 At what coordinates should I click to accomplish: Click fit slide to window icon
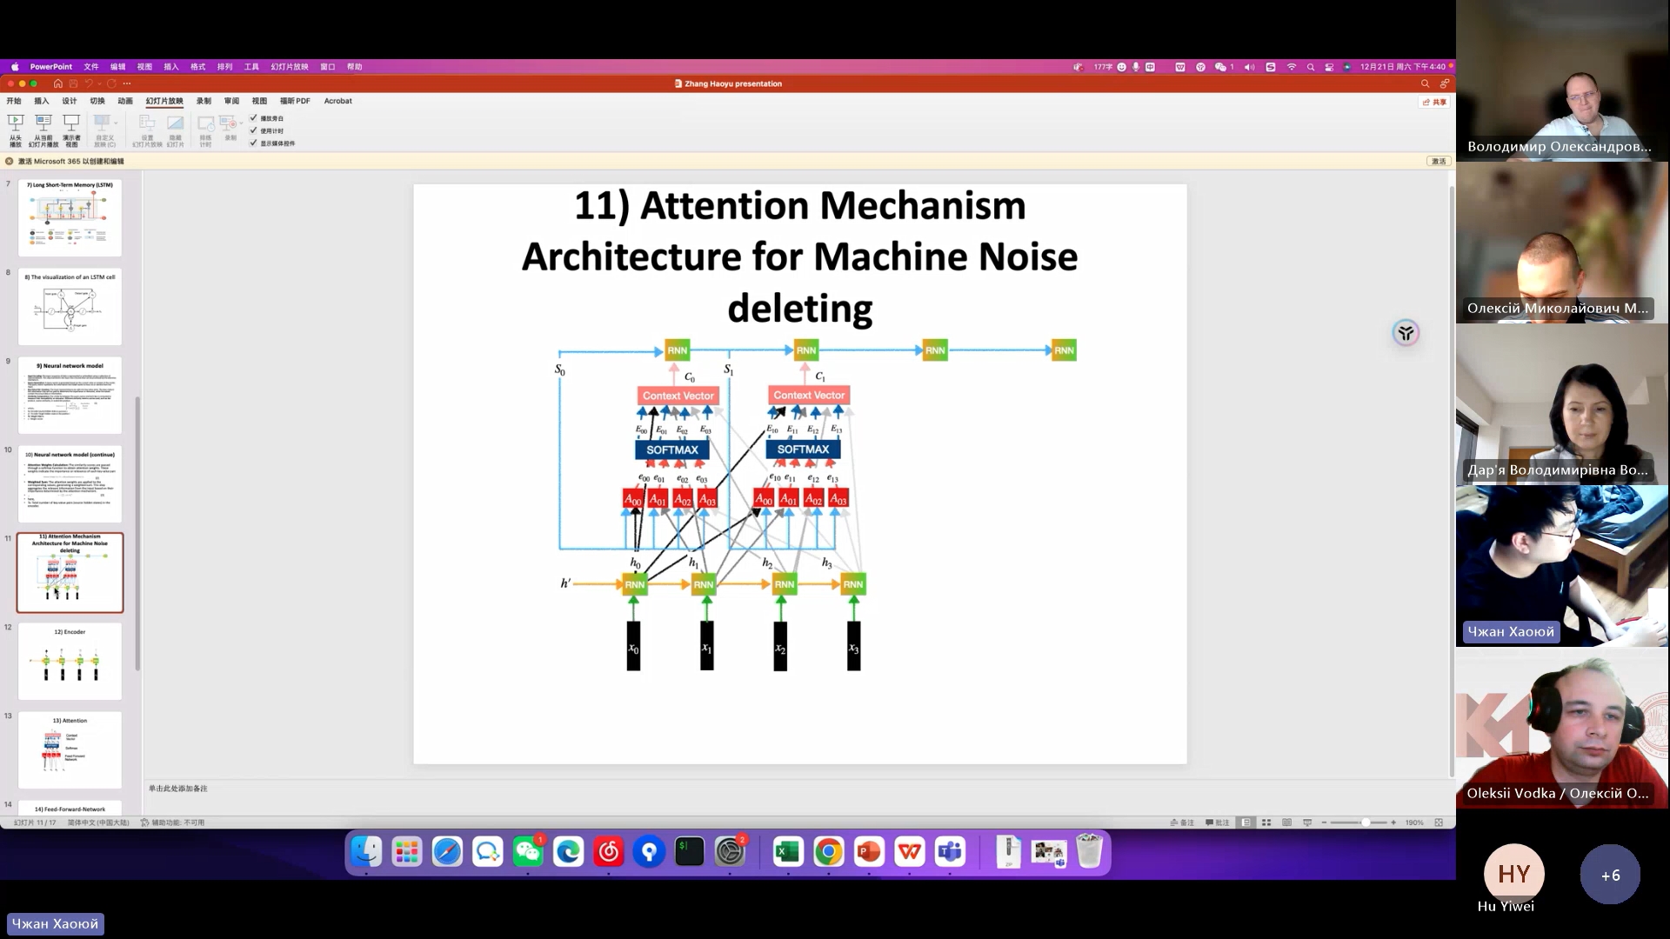click(x=1439, y=822)
